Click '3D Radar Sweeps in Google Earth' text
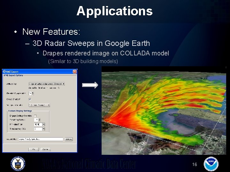 click(x=91, y=43)
